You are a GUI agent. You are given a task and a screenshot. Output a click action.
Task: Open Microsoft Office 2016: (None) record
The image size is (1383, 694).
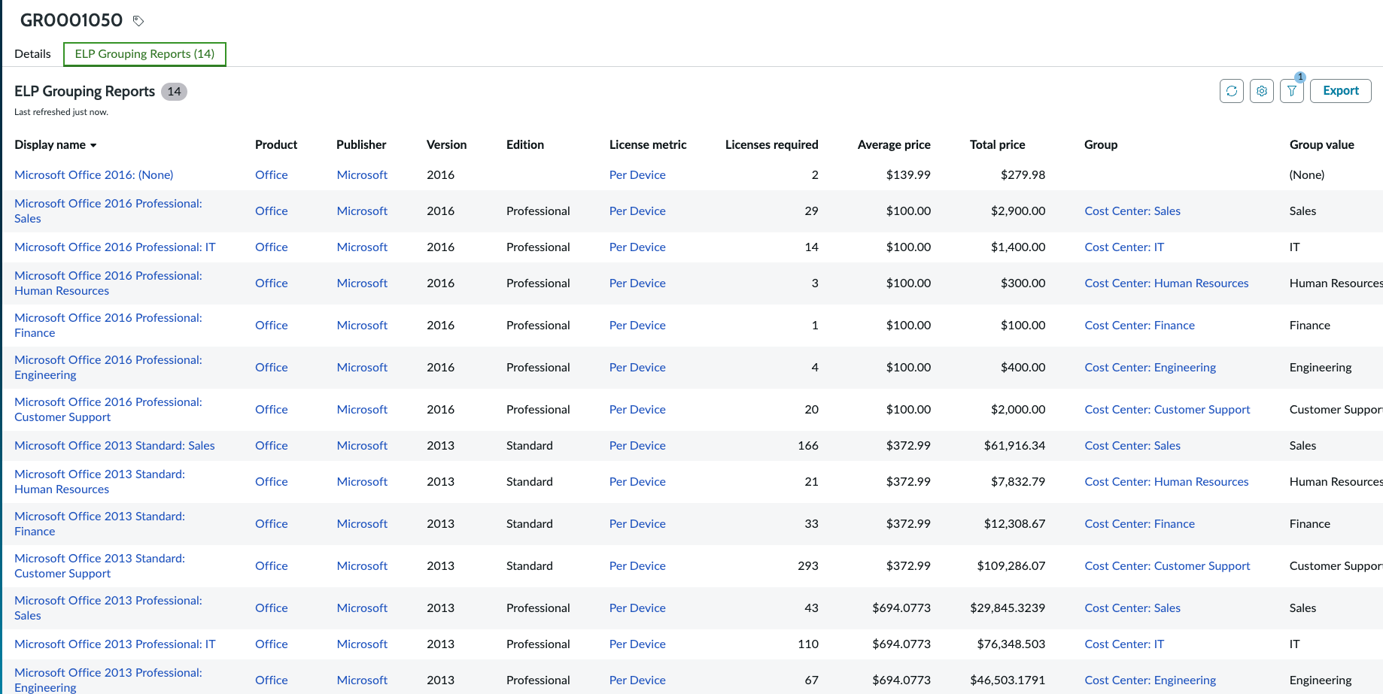pos(94,174)
